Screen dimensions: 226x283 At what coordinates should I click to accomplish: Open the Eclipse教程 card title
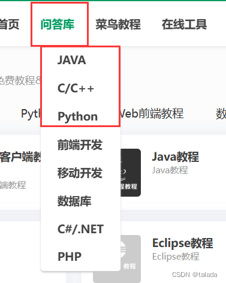pos(183,243)
